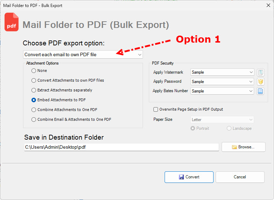
Task: Click the Convert button
Action: 189,177
